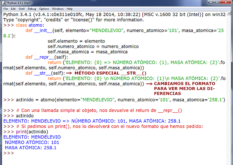This screenshot has height=165, width=233.
Task: Open the File menu
Action: pyautogui.click(x=6, y=9)
